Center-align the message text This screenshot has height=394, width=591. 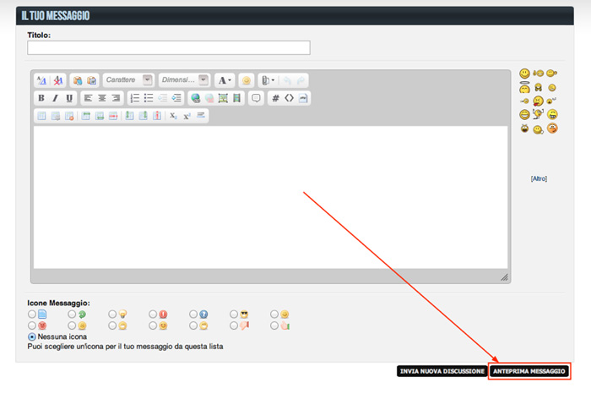coord(102,98)
